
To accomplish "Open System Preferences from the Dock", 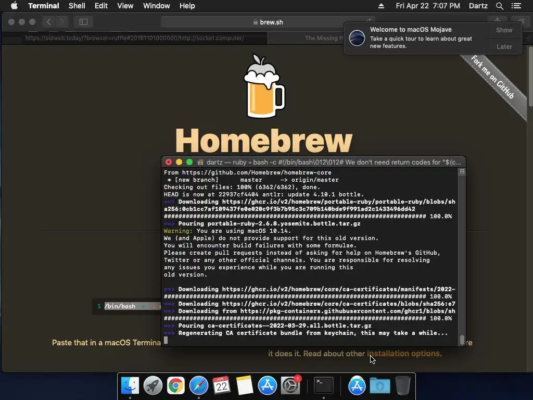I will (290, 385).
